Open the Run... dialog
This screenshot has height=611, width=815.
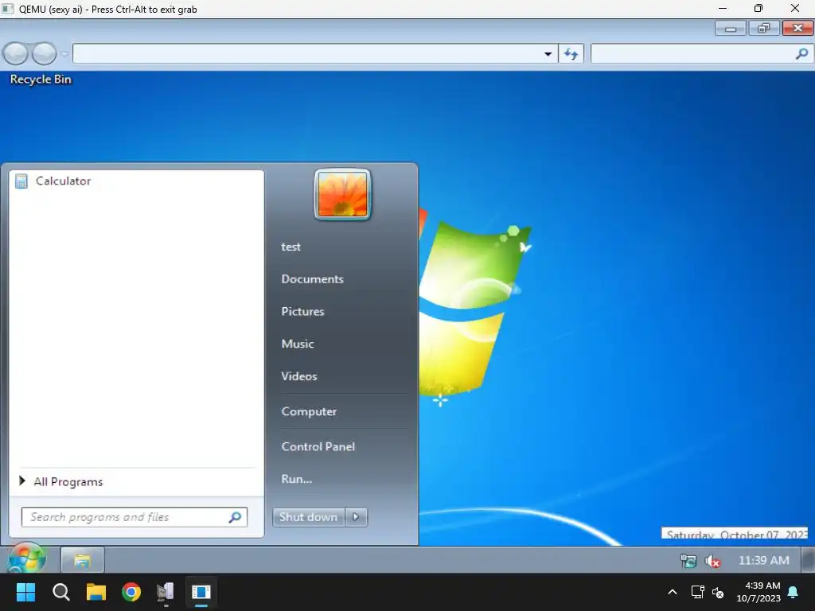click(297, 479)
